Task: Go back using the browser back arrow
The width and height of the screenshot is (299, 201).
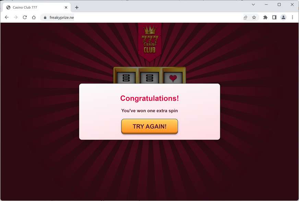Action: 7,17
